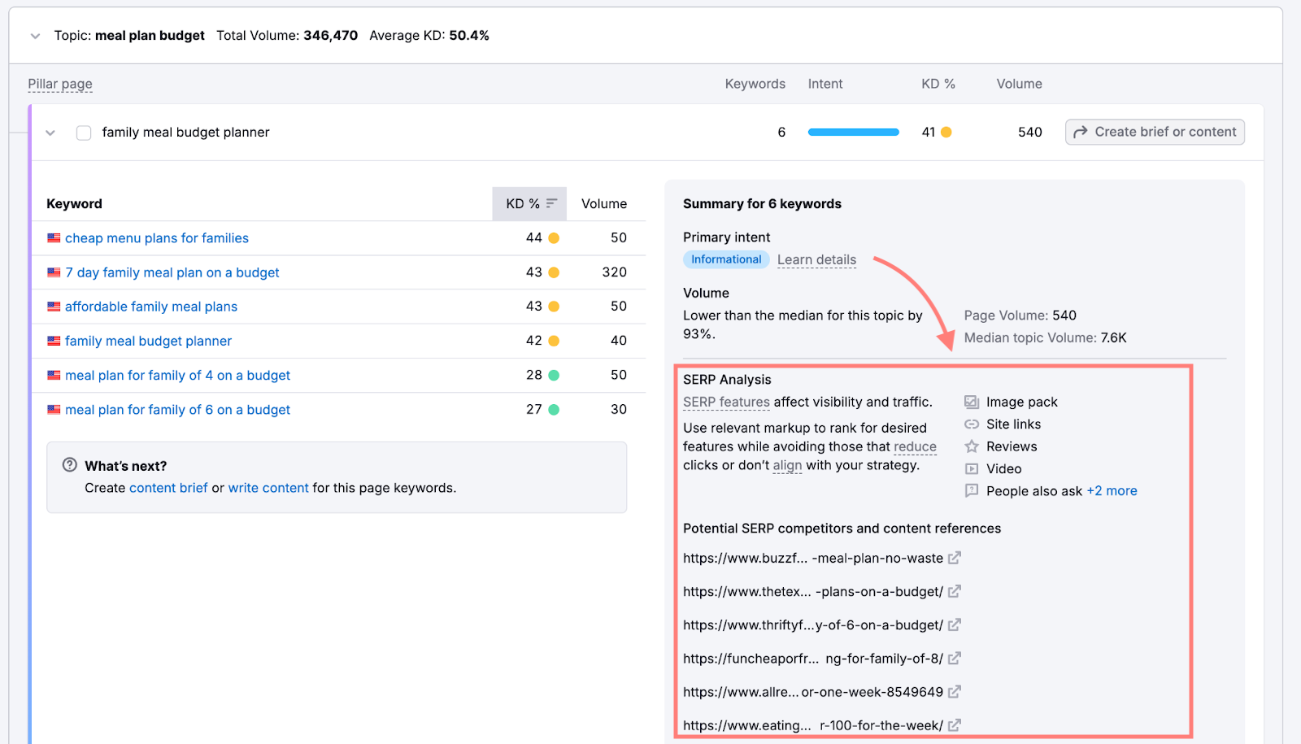Click the question-mark icon beside What's next
Image resolution: width=1301 pixels, height=744 pixels.
[x=70, y=464]
